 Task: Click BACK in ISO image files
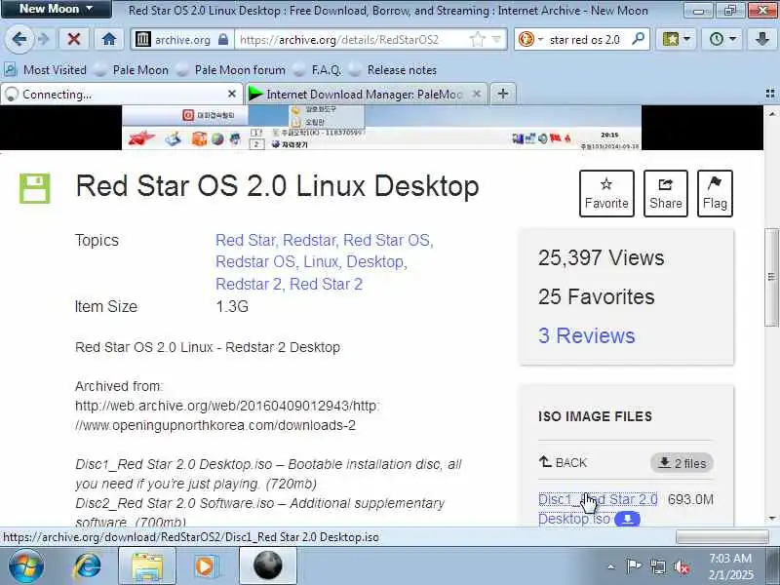pyautogui.click(x=563, y=462)
